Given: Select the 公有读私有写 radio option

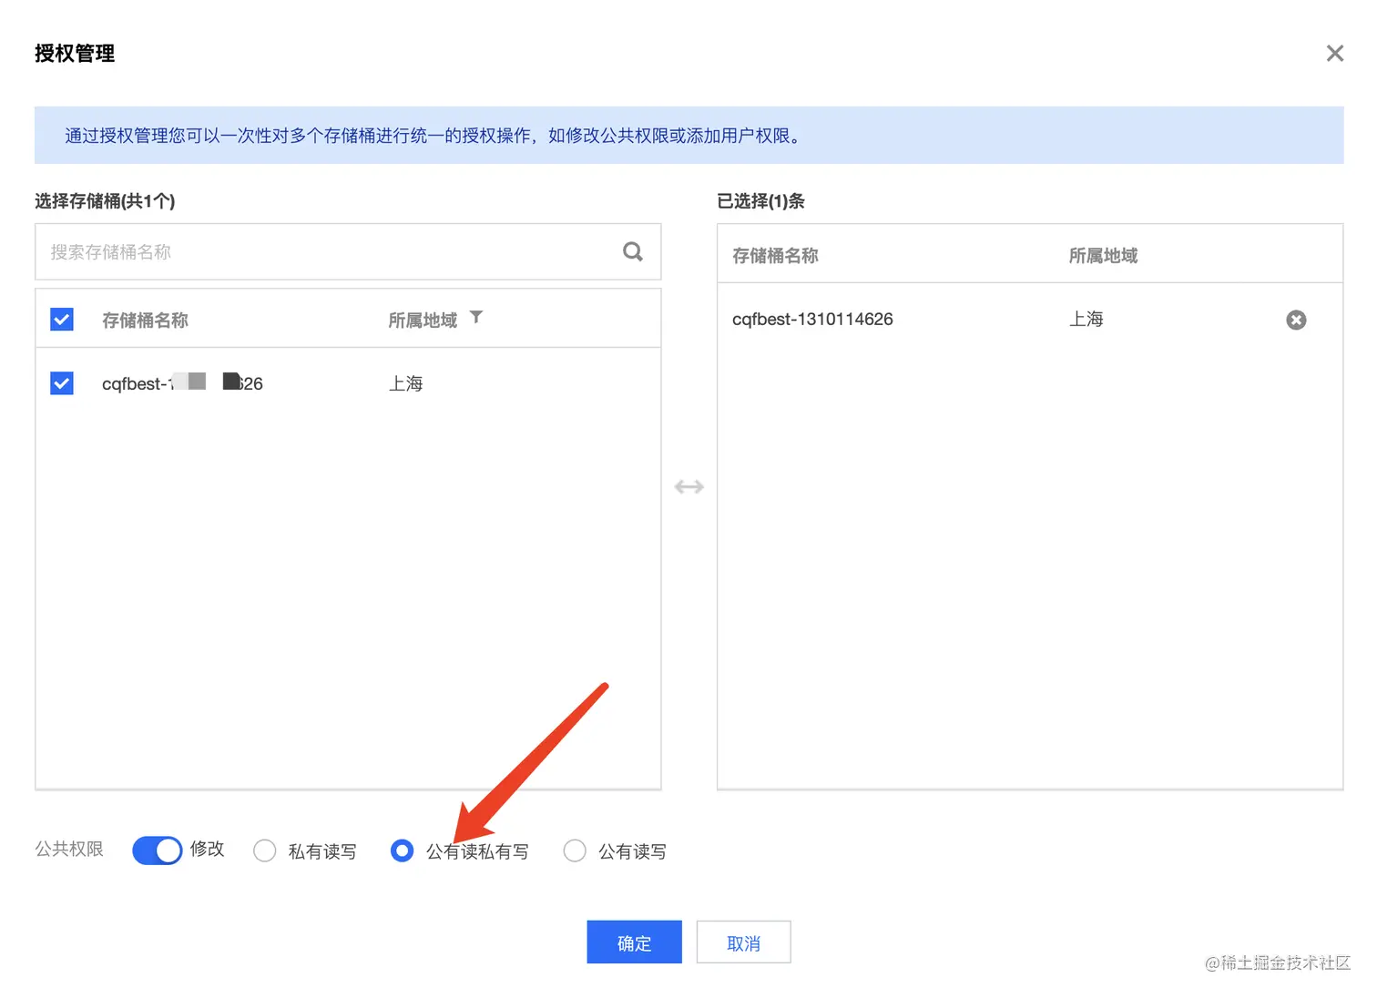Looking at the screenshot, I should [402, 850].
